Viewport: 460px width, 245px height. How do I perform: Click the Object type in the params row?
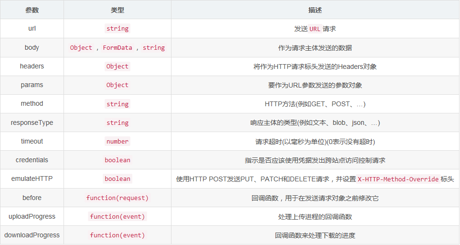[118, 85]
